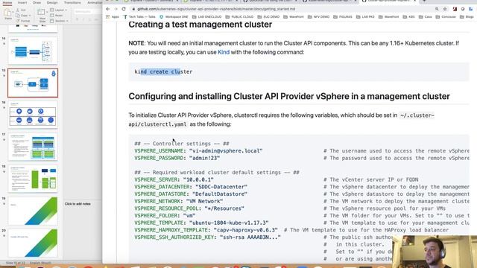Image resolution: width=477 pixels, height=268 pixels.
Task: Click the VSPHERE_DATASTORE line
Action: 191,194
